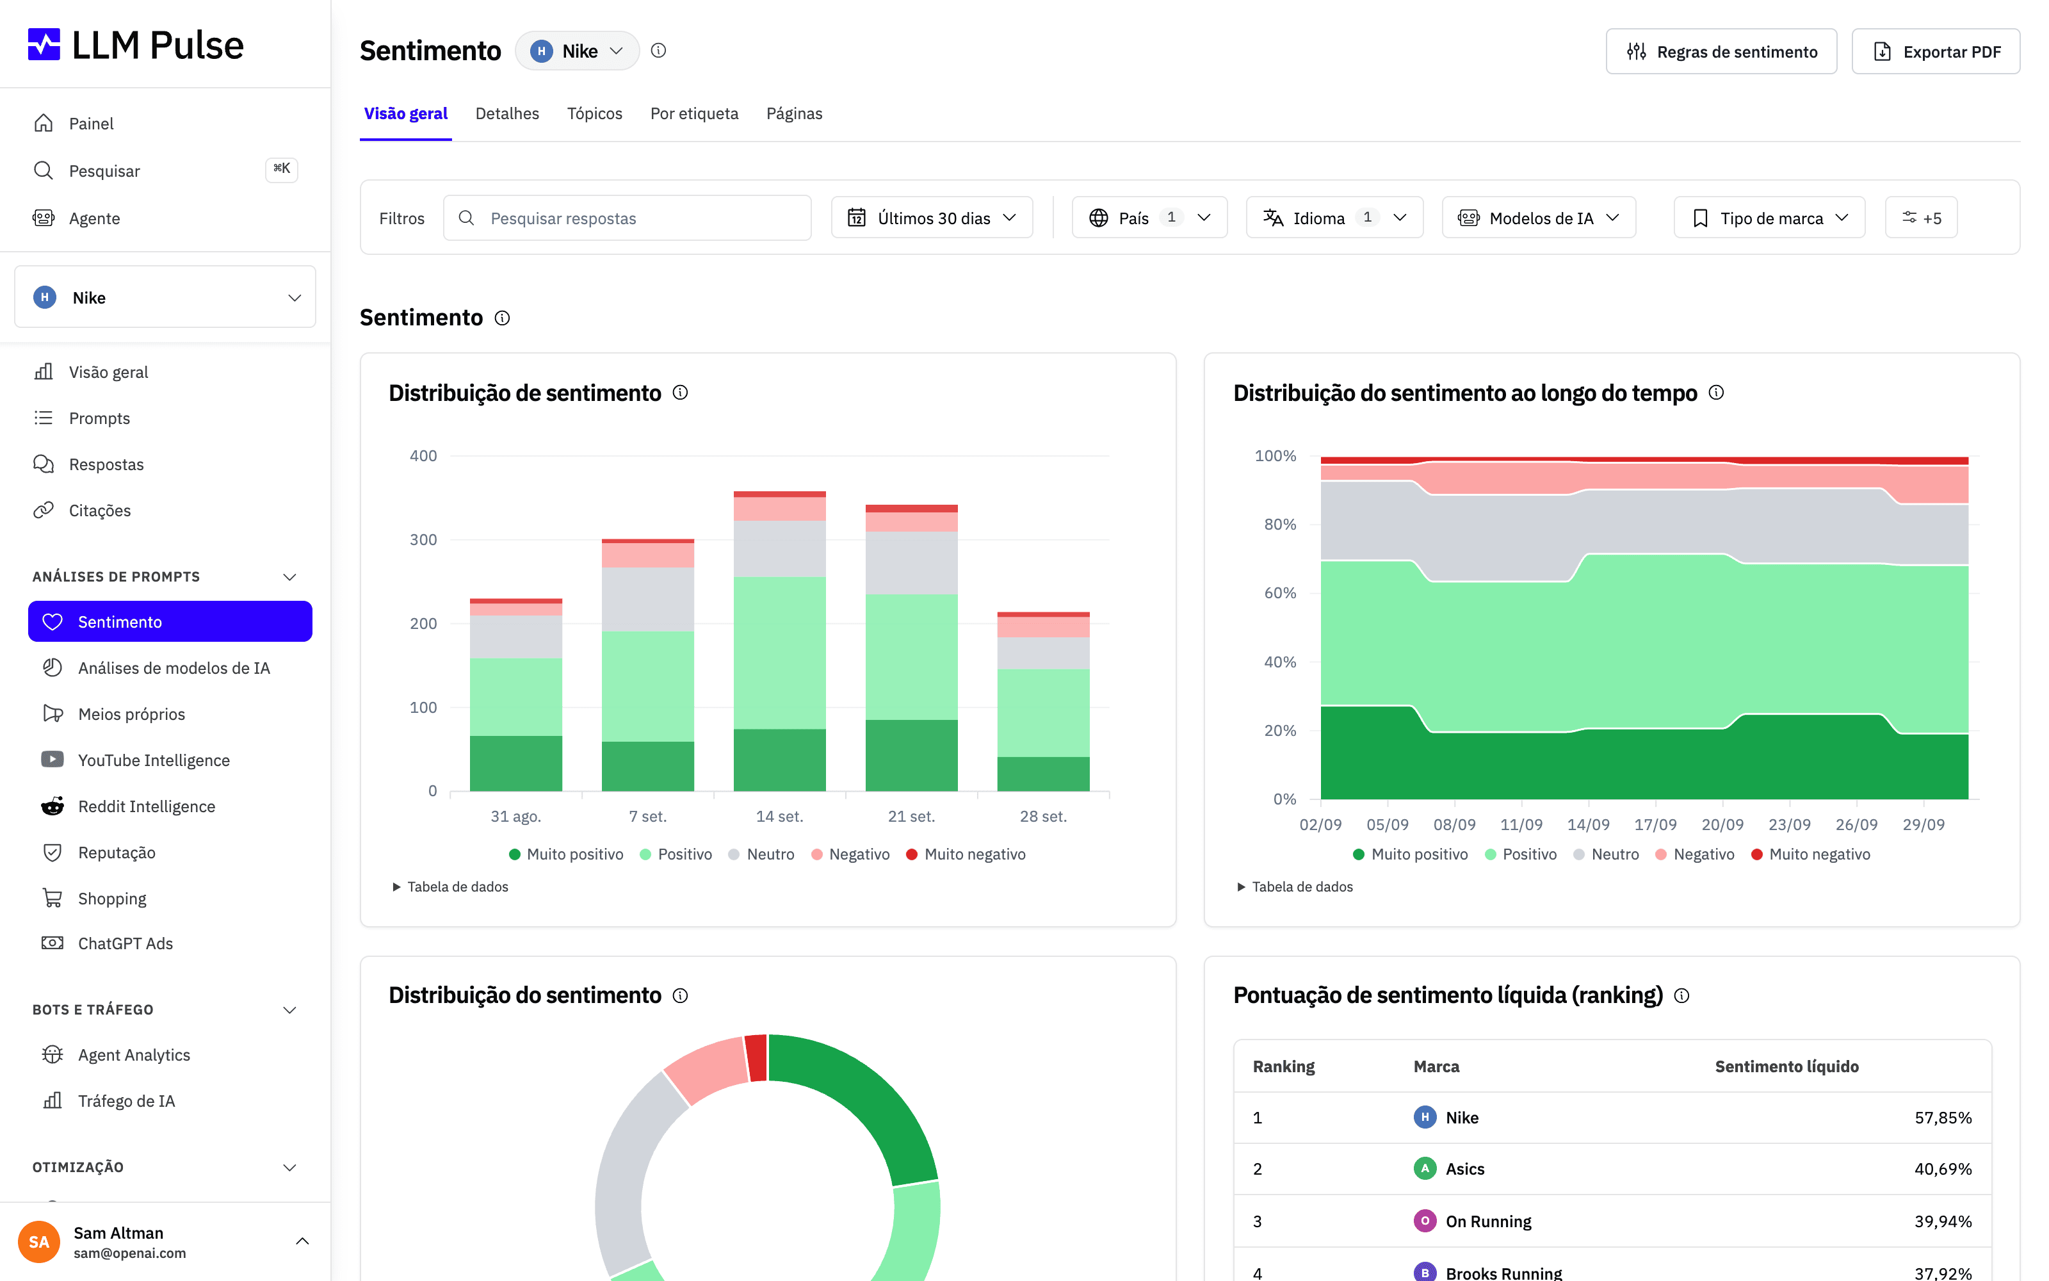Screen dimensions: 2049x1281
Task: Expand Tabela de dados under bar chart
Action: click(x=449, y=886)
